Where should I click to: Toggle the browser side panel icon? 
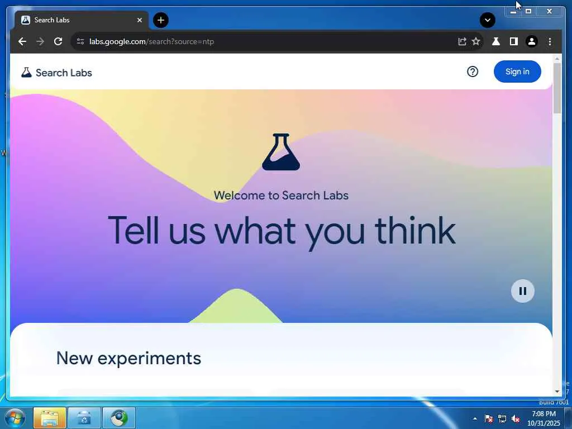[514, 41]
